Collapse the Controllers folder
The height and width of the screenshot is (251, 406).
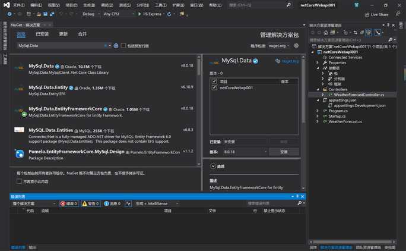click(x=318, y=89)
